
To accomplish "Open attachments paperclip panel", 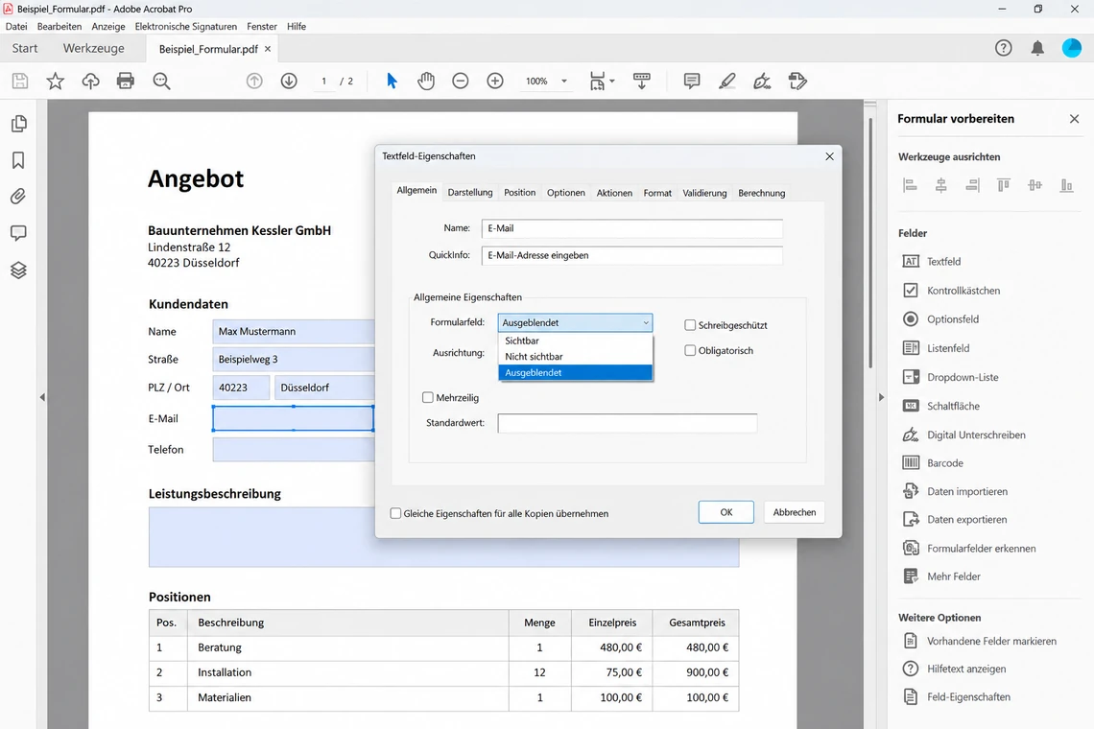I will coord(19,197).
